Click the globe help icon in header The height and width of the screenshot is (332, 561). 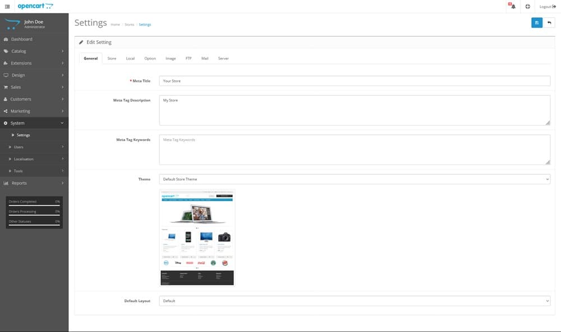tap(528, 6)
